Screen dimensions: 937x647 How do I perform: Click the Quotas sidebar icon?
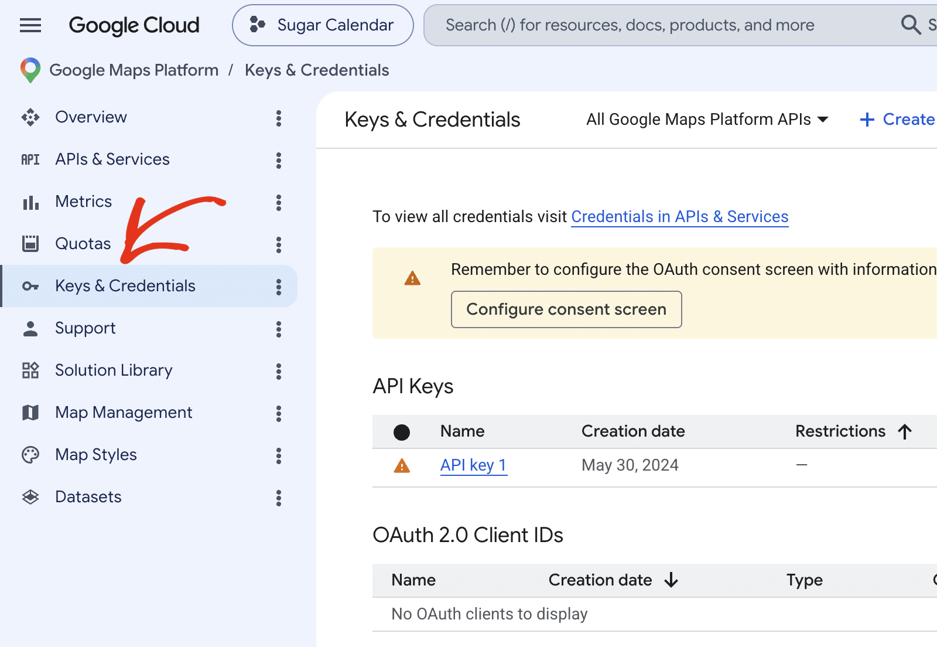[x=30, y=244]
